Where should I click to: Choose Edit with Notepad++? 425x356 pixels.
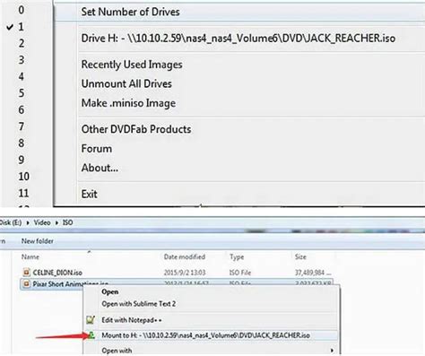212,320
